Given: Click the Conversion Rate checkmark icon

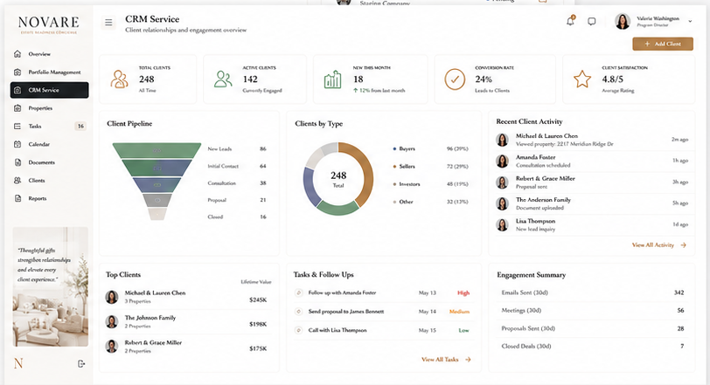Looking at the screenshot, I should [x=455, y=79].
